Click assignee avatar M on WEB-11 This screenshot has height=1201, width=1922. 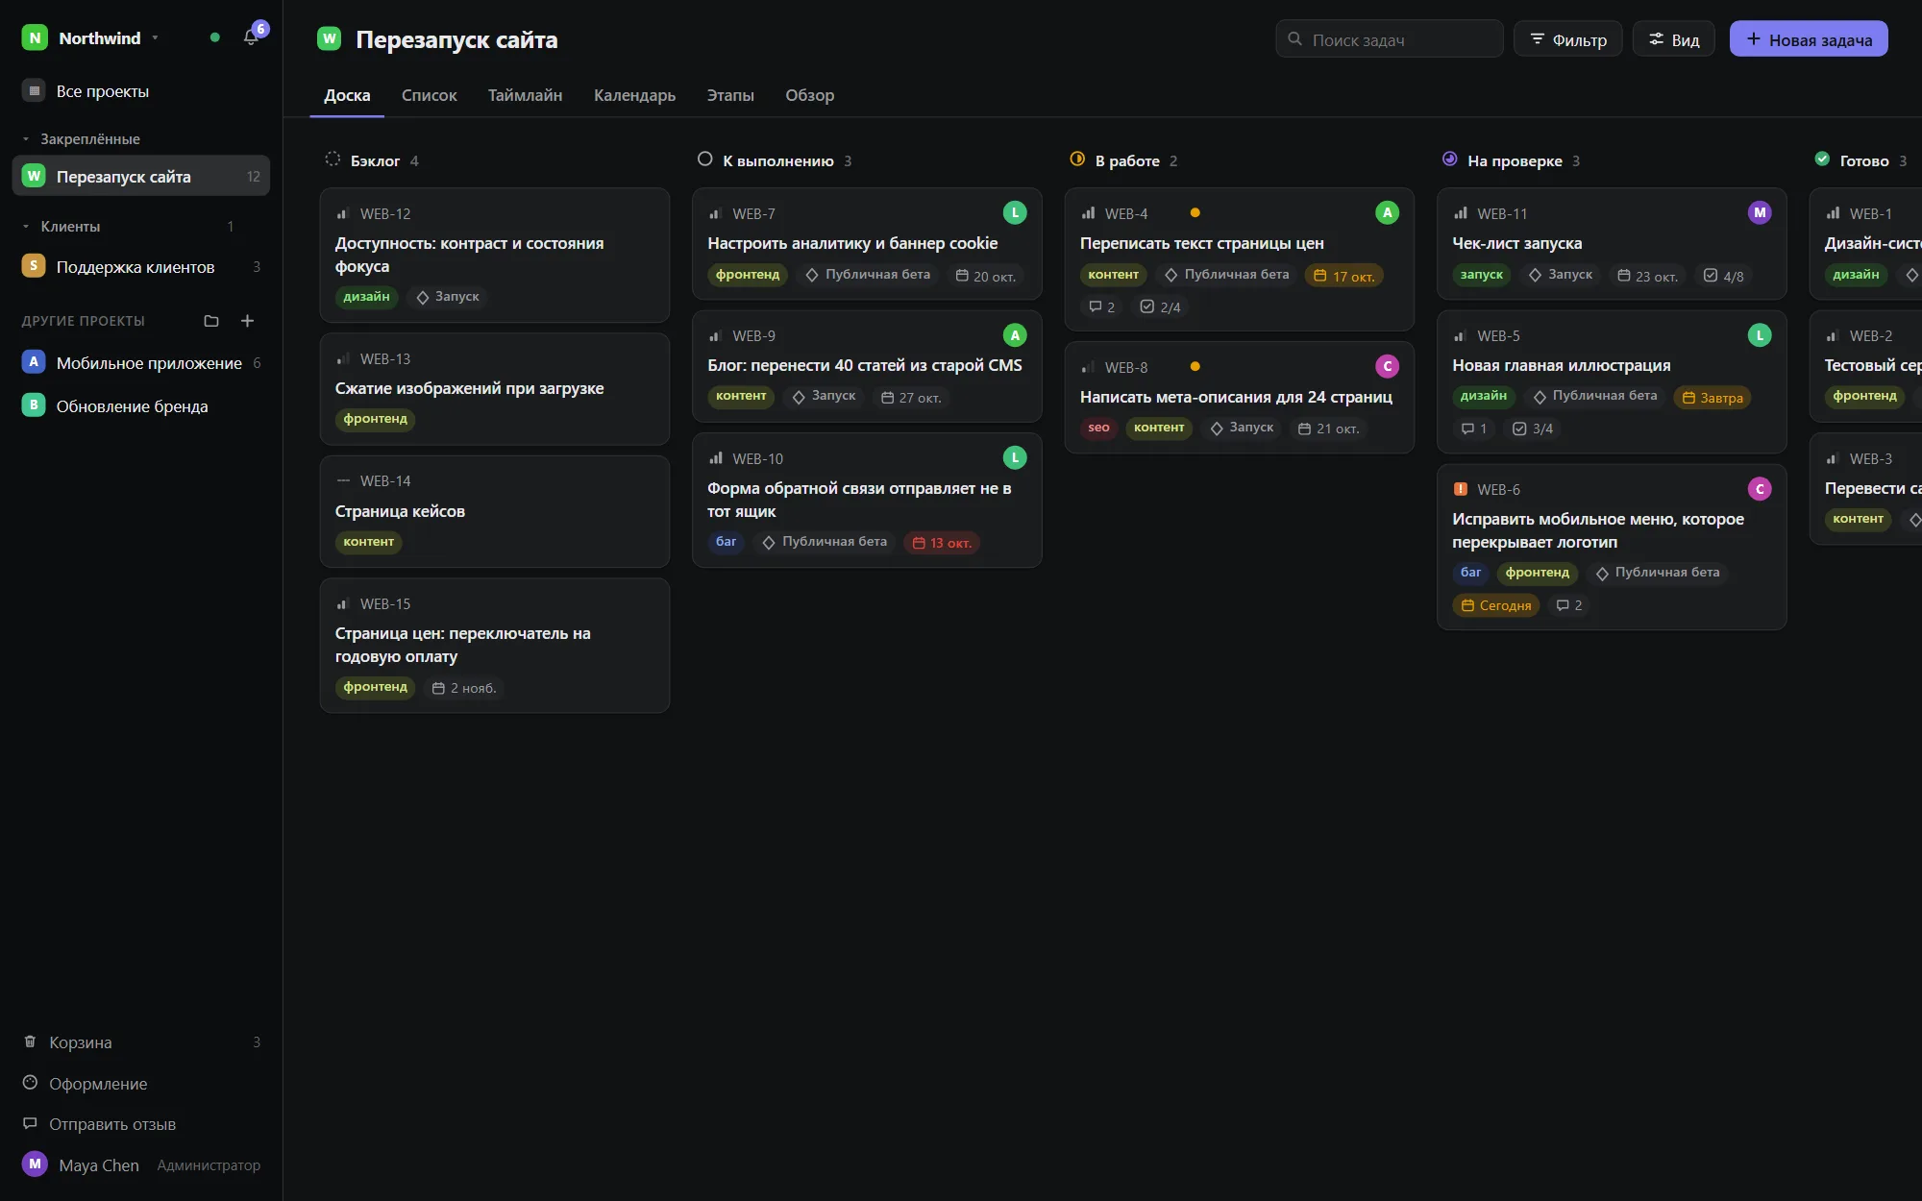[x=1759, y=212]
